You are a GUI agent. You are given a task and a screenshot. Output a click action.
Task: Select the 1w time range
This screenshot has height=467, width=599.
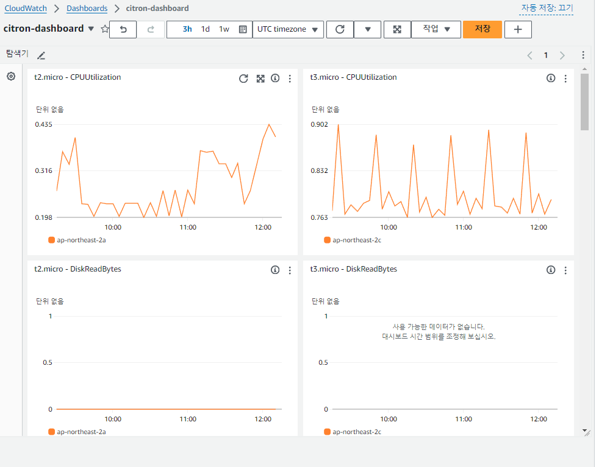point(224,29)
